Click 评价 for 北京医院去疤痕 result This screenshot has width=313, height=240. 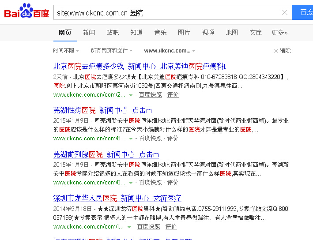pyautogui.click(x=173, y=94)
